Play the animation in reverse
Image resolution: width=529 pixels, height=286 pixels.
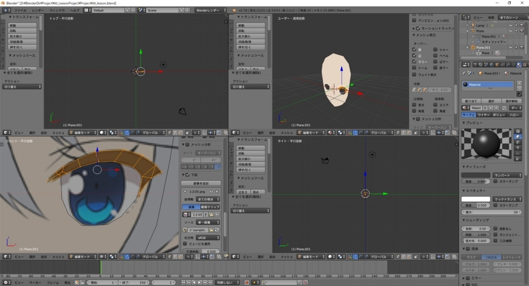point(194,282)
